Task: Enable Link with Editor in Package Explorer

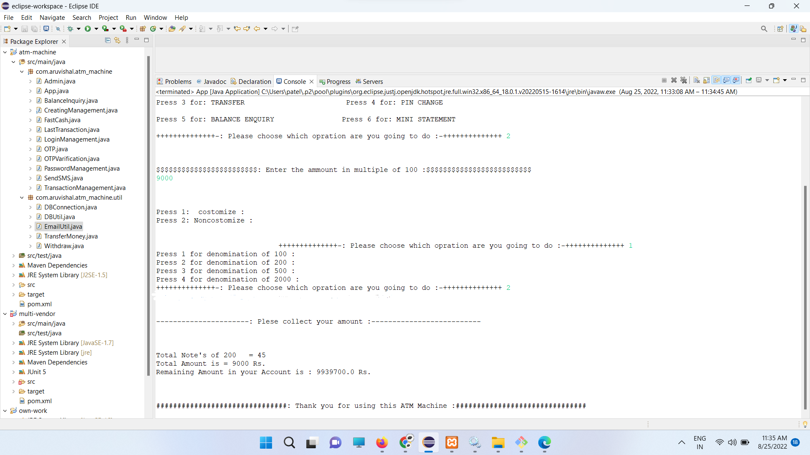Action: point(117,40)
